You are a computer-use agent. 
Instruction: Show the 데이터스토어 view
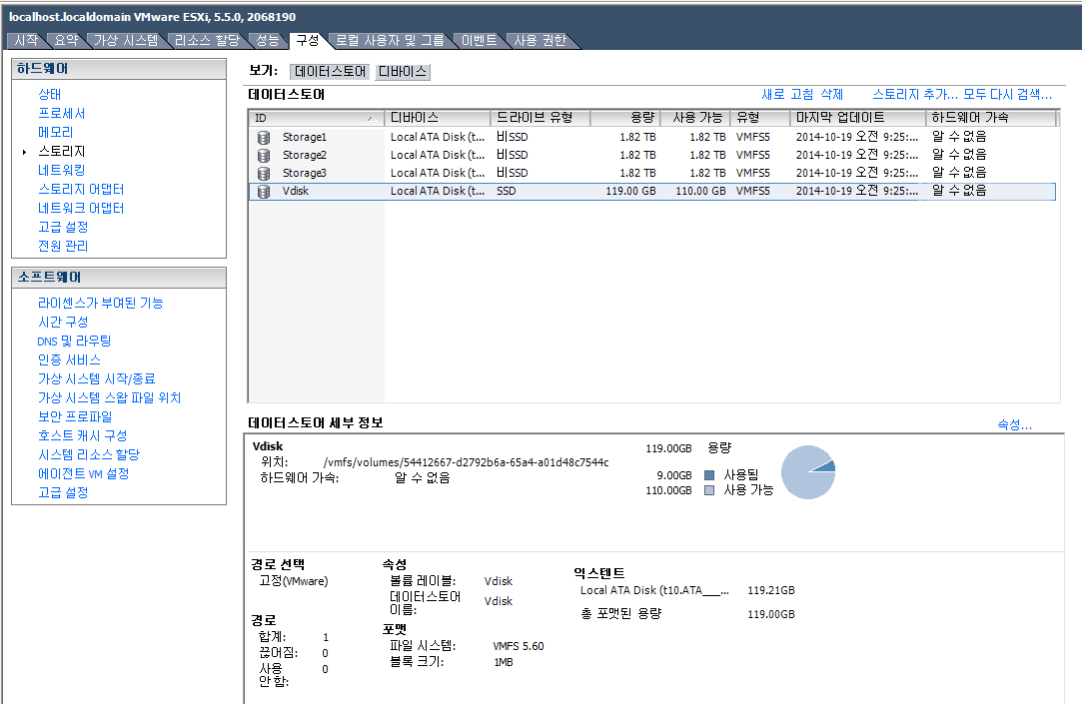click(x=330, y=72)
